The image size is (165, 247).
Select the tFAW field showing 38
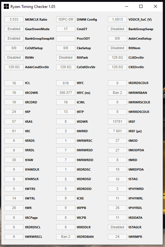tap(14, 160)
